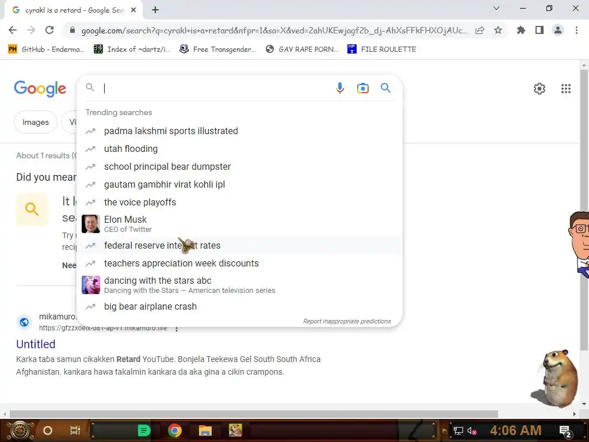Screen dimensions: 589x442
Task: Open the Chrome three-dot menu
Action: coord(576,30)
